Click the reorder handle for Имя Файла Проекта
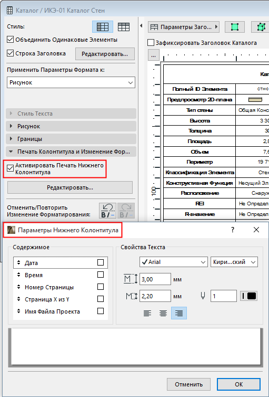 19,311
